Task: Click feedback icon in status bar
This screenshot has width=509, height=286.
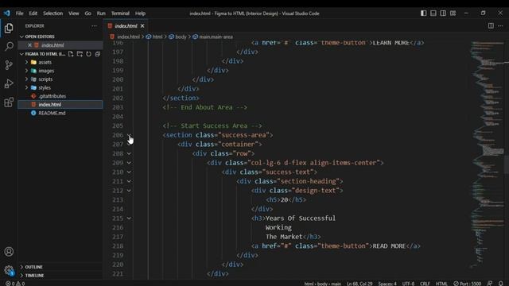Action: [x=490, y=284]
